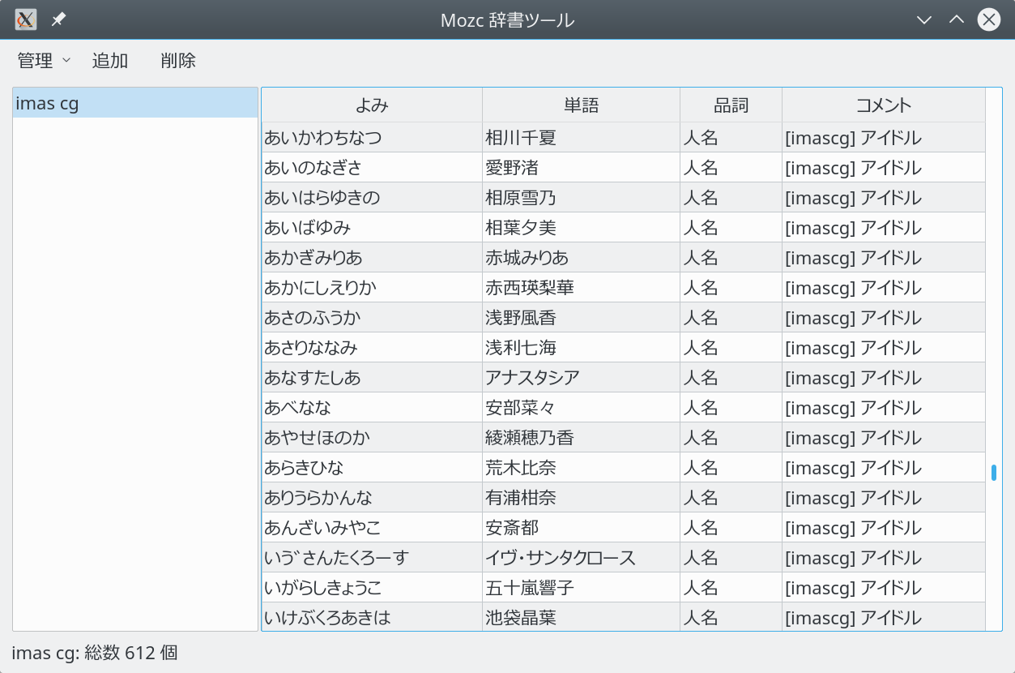Click the comment cell for 安部菜々
Screen dimensions: 1015x673
(x=884, y=408)
